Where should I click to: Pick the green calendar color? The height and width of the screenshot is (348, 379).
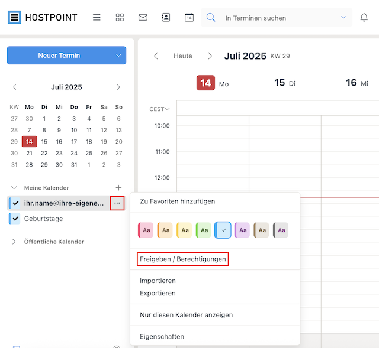[x=204, y=230]
